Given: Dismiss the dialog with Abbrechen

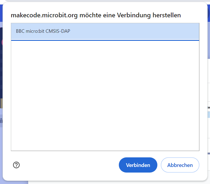Looking at the screenshot, I should [x=180, y=165].
